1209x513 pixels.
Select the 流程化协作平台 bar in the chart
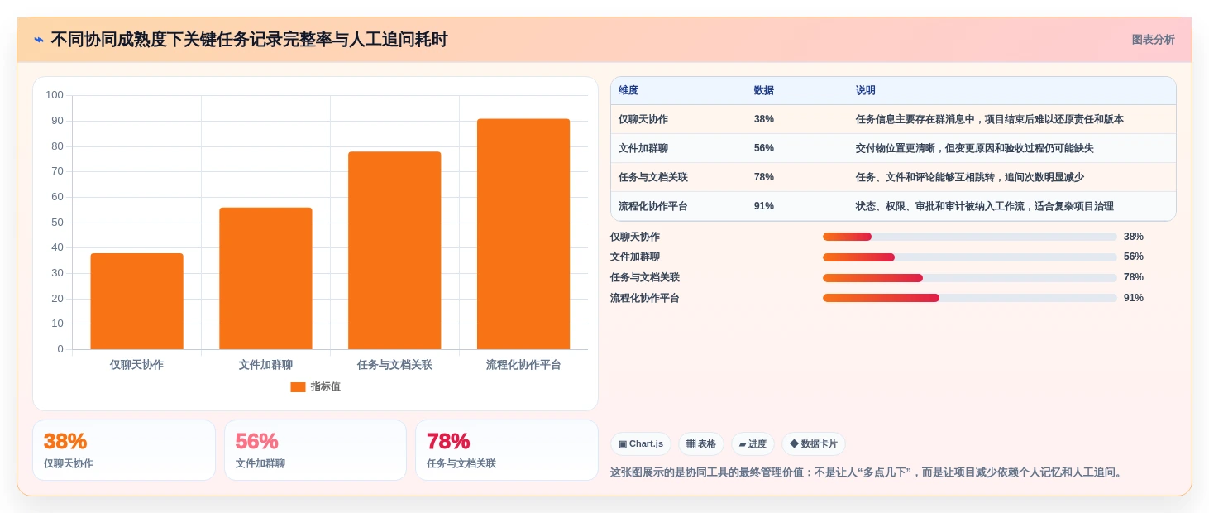(523, 234)
